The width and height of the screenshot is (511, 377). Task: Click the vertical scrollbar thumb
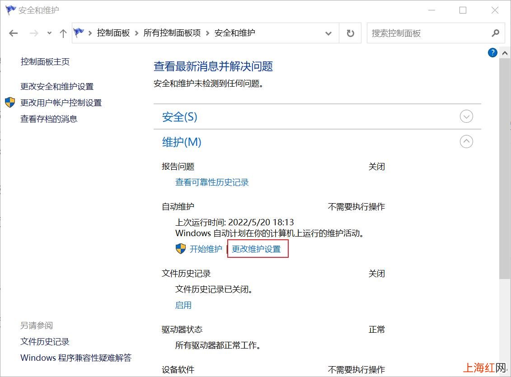click(x=505, y=168)
